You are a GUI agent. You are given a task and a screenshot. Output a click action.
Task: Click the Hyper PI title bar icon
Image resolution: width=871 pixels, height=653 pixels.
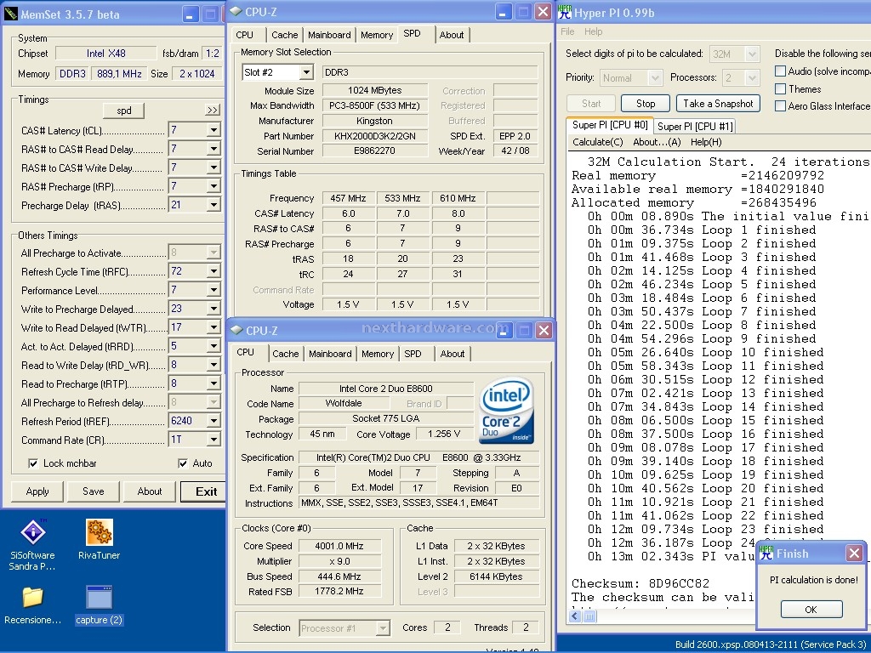click(x=565, y=12)
